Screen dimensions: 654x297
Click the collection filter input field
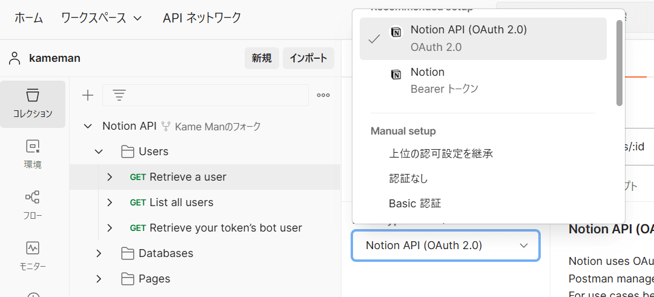pyautogui.click(x=205, y=95)
